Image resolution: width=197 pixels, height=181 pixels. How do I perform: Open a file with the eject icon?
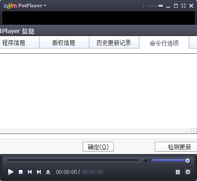tap(48, 172)
